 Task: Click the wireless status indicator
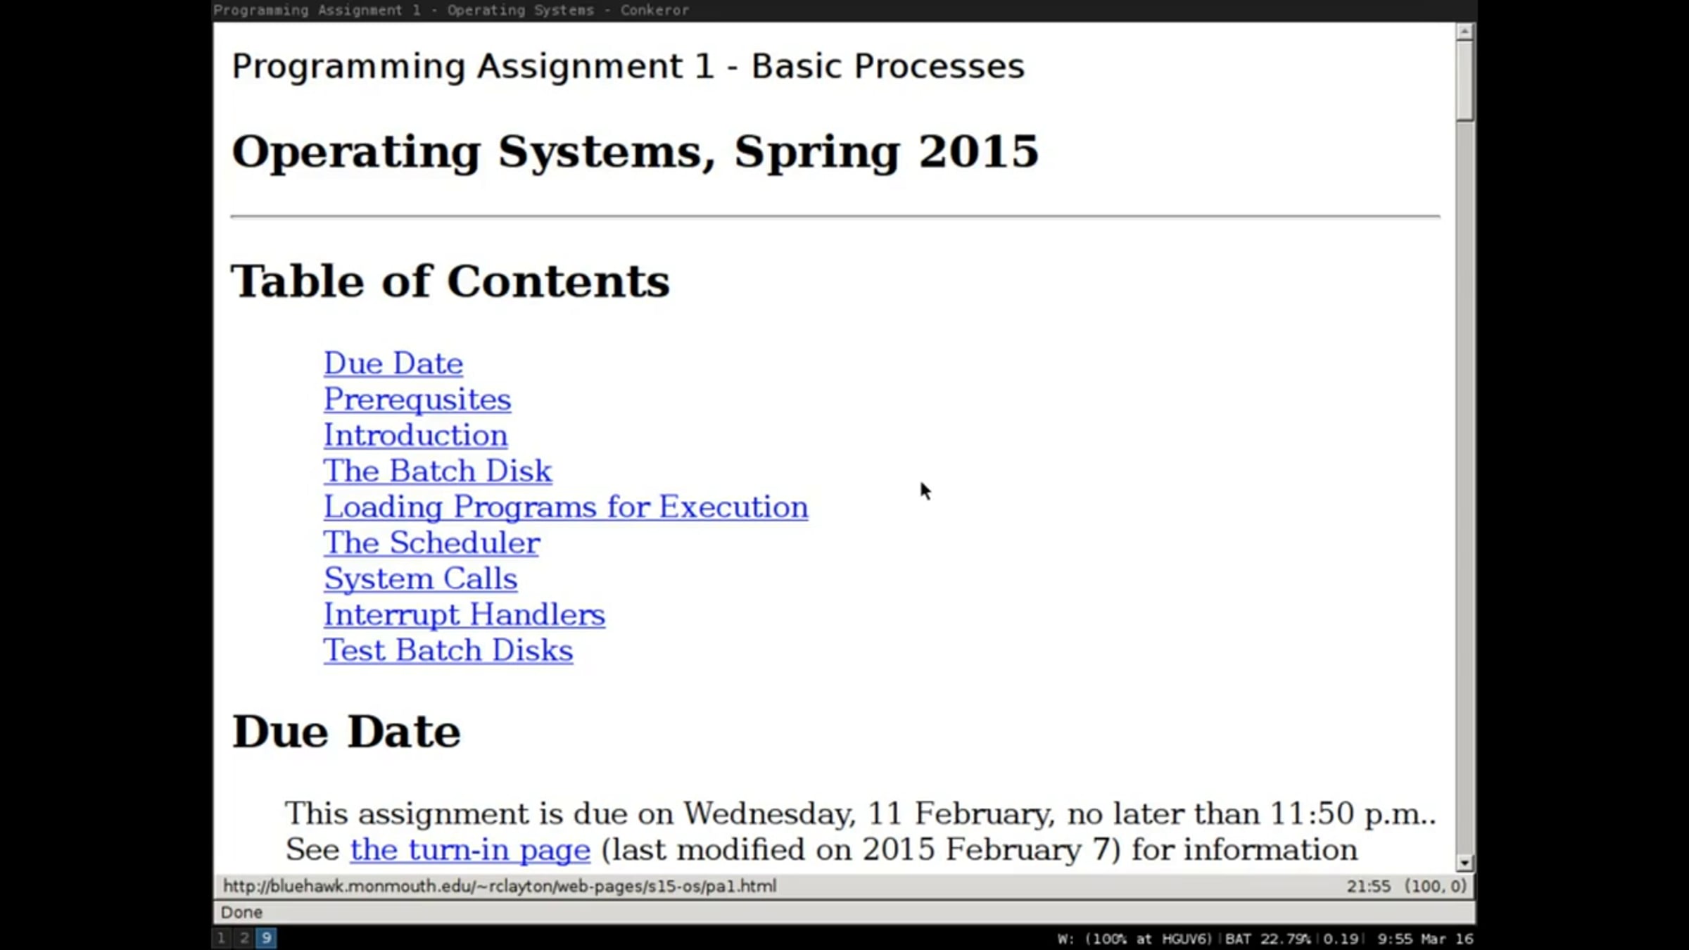(x=1134, y=939)
